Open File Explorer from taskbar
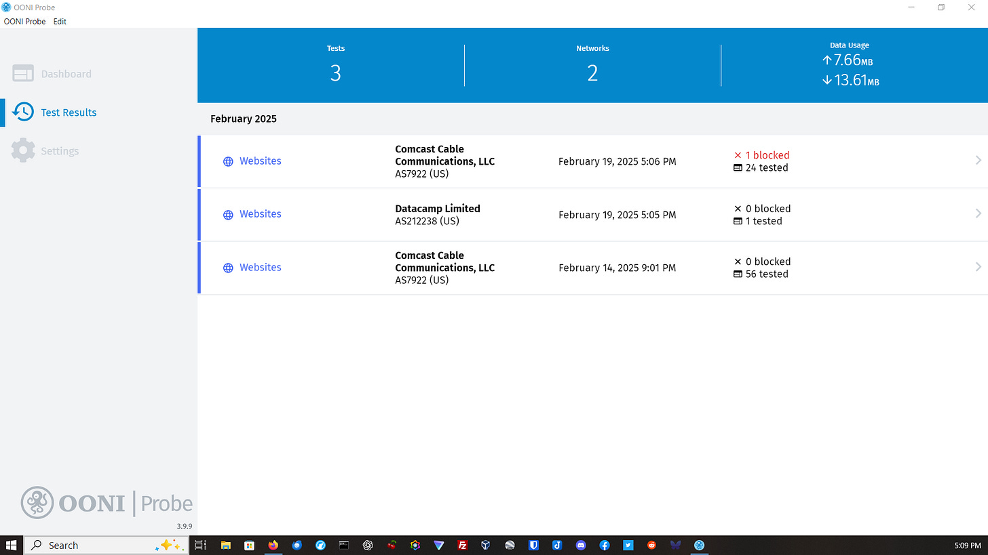Screen dimensions: 988x555 pyautogui.click(x=225, y=545)
